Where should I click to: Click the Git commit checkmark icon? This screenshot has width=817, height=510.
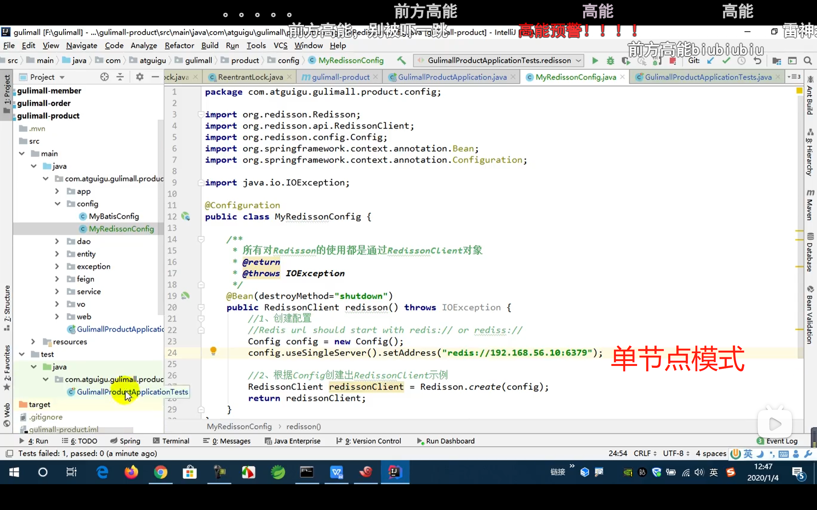coord(726,61)
